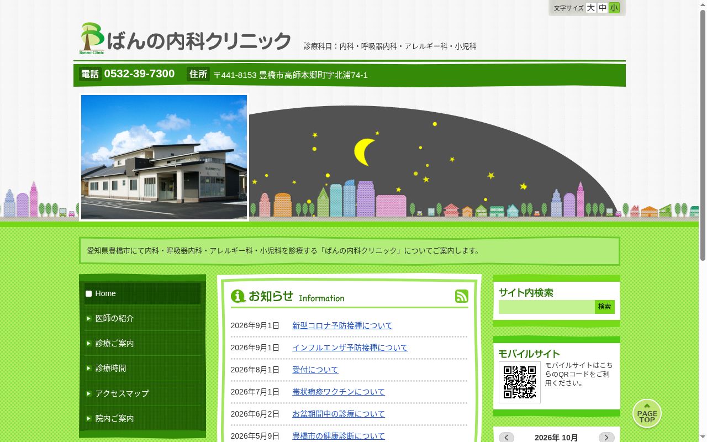Screen dimensions: 707x442
Task: Open お盆期間中の診療について news link
Action: tap(339, 414)
